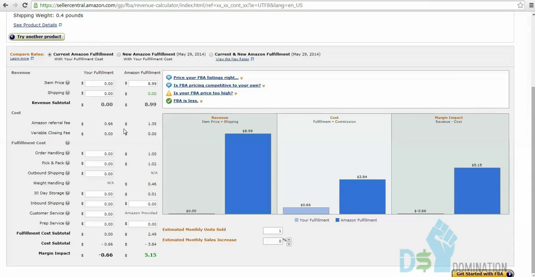Click the 'Shipping Weight: 0.4 pounds' text
Image resolution: width=535 pixels, height=277 pixels.
48,15
